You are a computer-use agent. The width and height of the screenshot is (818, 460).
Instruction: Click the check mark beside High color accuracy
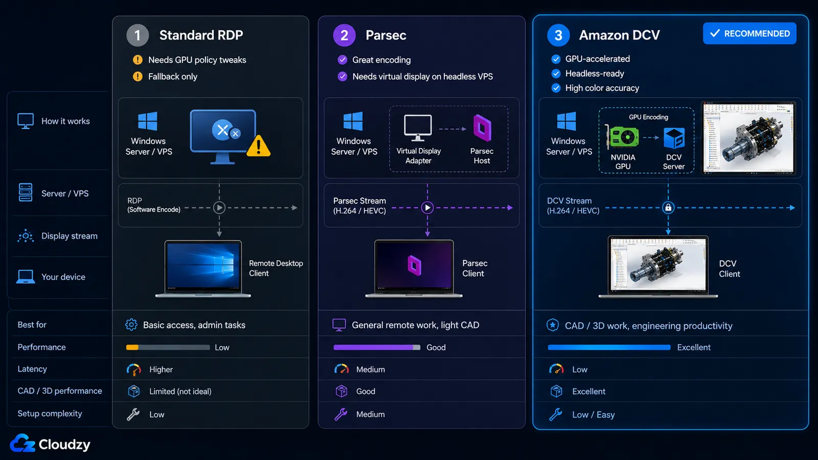[556, 88]
